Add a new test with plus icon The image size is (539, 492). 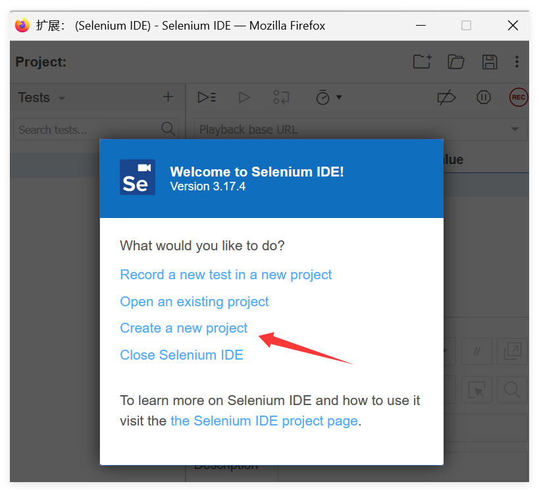[x=168, y=97]
